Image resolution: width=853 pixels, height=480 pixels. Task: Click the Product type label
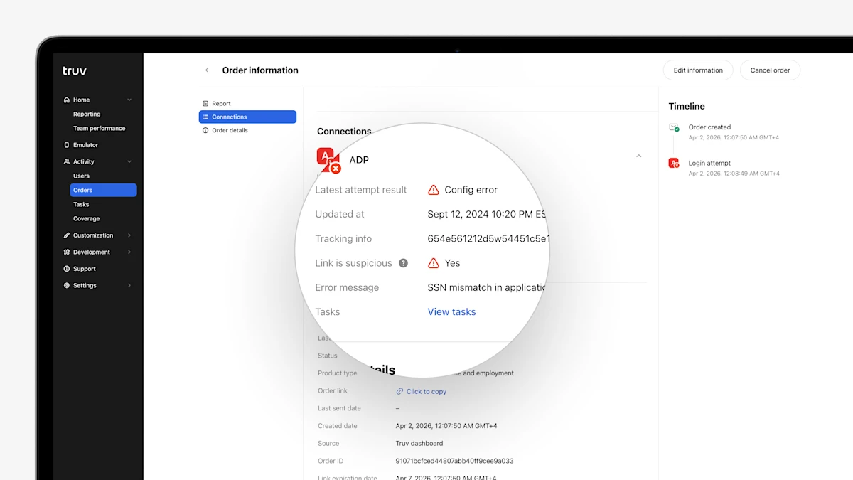pos(338,373)
